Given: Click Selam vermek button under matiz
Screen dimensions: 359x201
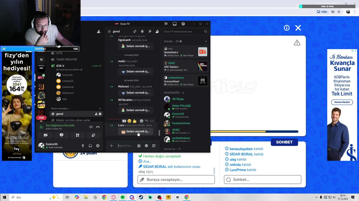Looking at the screenshot, I should (135, 71).
